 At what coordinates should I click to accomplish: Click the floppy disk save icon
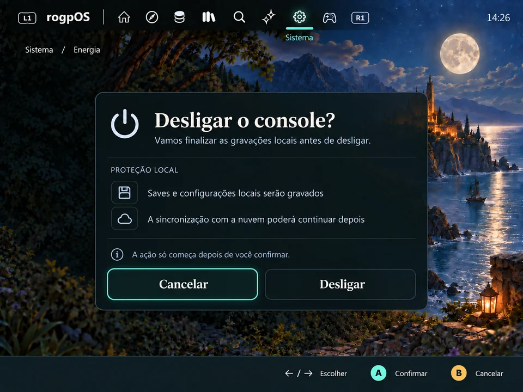pos(124,192)
